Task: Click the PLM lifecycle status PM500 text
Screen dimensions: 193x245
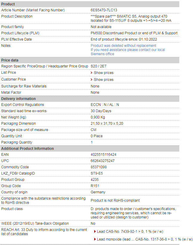Action: click(134, 33)
